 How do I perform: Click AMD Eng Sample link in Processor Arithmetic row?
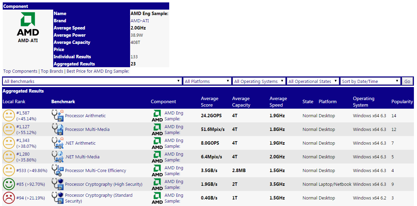[174, 116]
